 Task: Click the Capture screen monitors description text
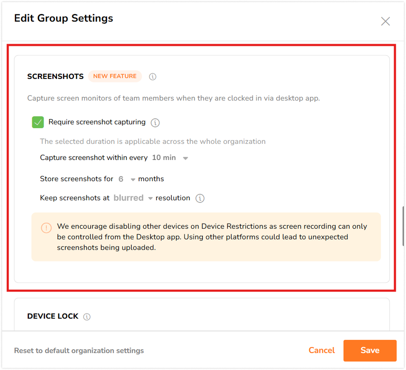173,98
